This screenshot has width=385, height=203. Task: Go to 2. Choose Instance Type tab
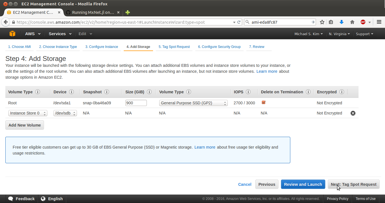(x=58, y=47)
